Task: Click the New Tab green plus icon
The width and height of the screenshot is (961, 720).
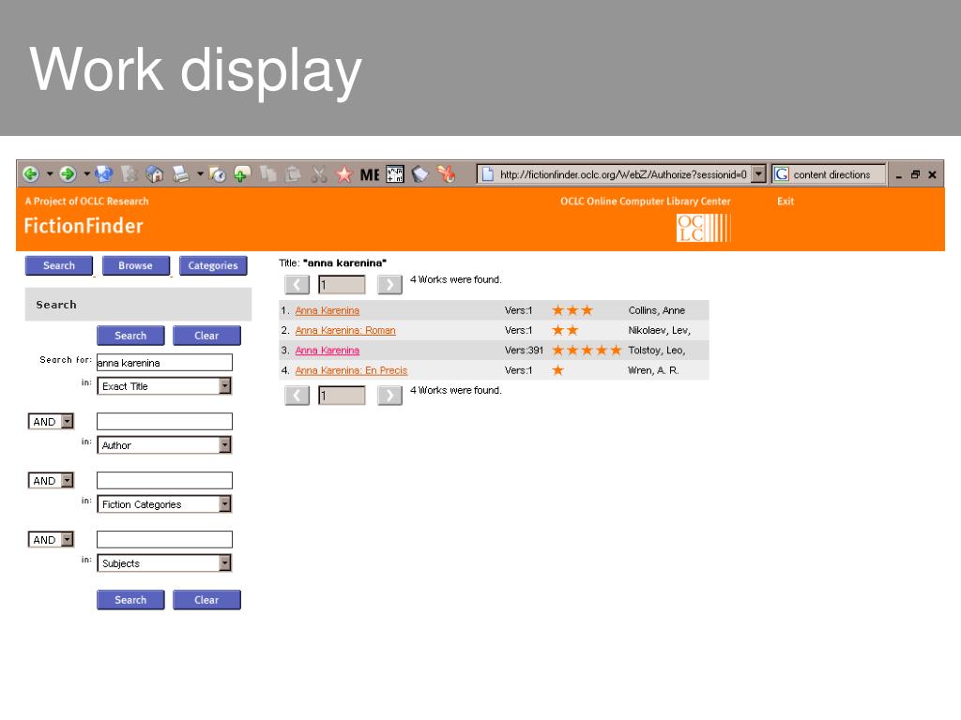Action: pos(242,174)
